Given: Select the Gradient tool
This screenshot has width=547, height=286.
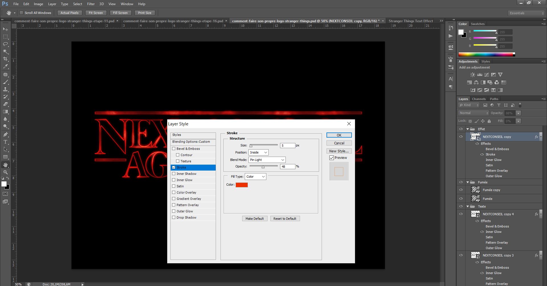Looking at the screenshot, I should tap(5, 111).
